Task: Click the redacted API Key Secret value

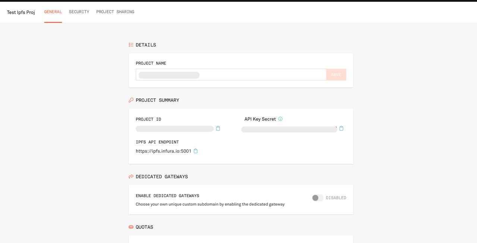Action: tap(289, 129)
